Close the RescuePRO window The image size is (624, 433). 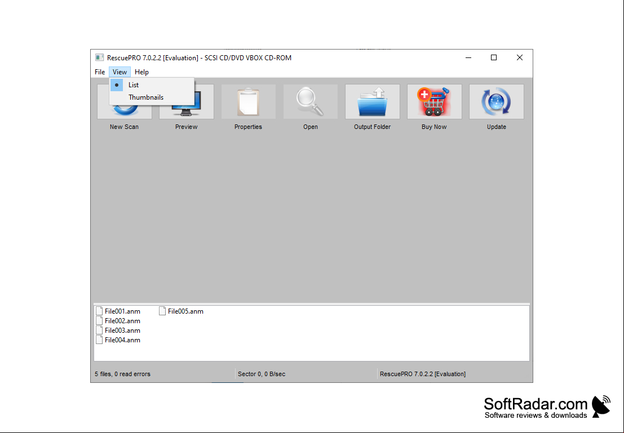[519, 57]
